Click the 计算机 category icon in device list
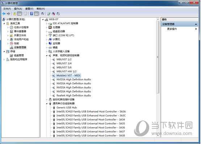 tap(50, 39)
